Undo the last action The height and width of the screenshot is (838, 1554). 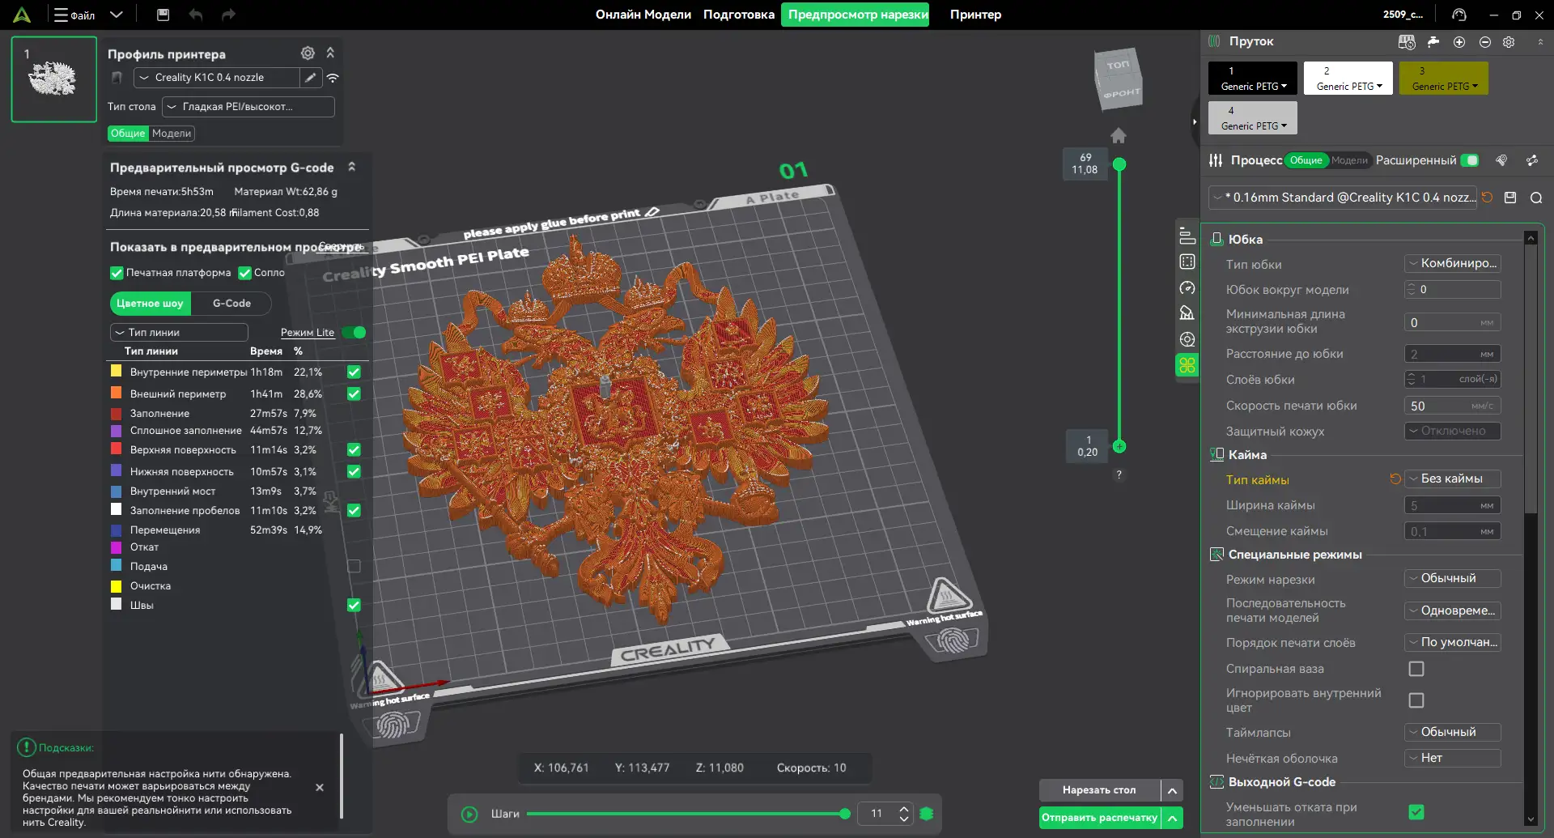(x=196, y=15)
